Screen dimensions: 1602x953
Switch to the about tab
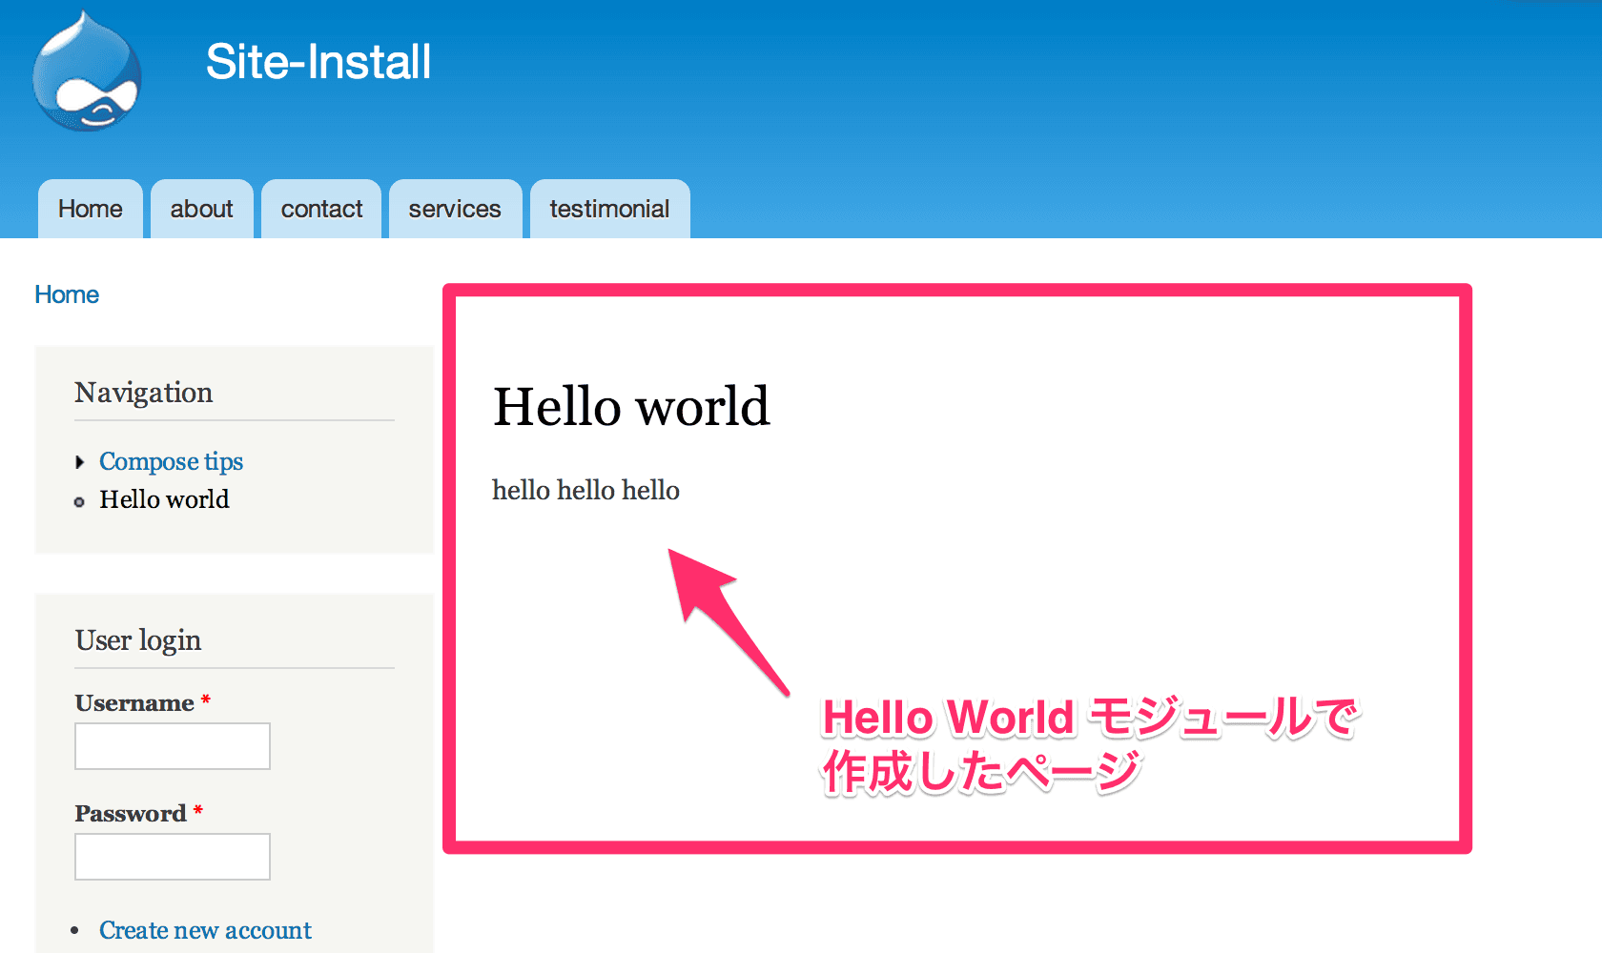tap(201, 208)
